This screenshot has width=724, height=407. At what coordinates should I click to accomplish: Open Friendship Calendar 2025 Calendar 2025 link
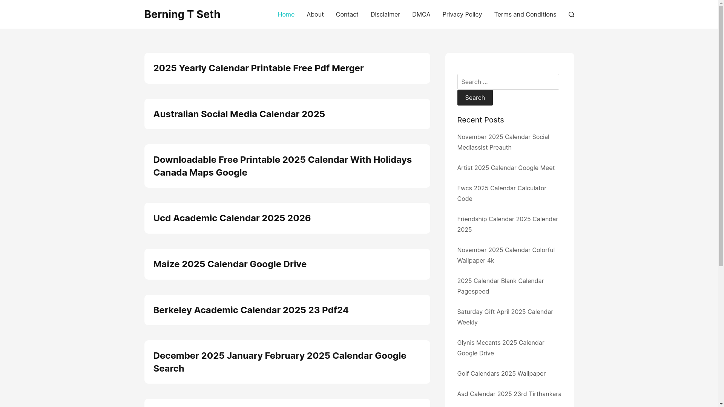pos(508,224)
